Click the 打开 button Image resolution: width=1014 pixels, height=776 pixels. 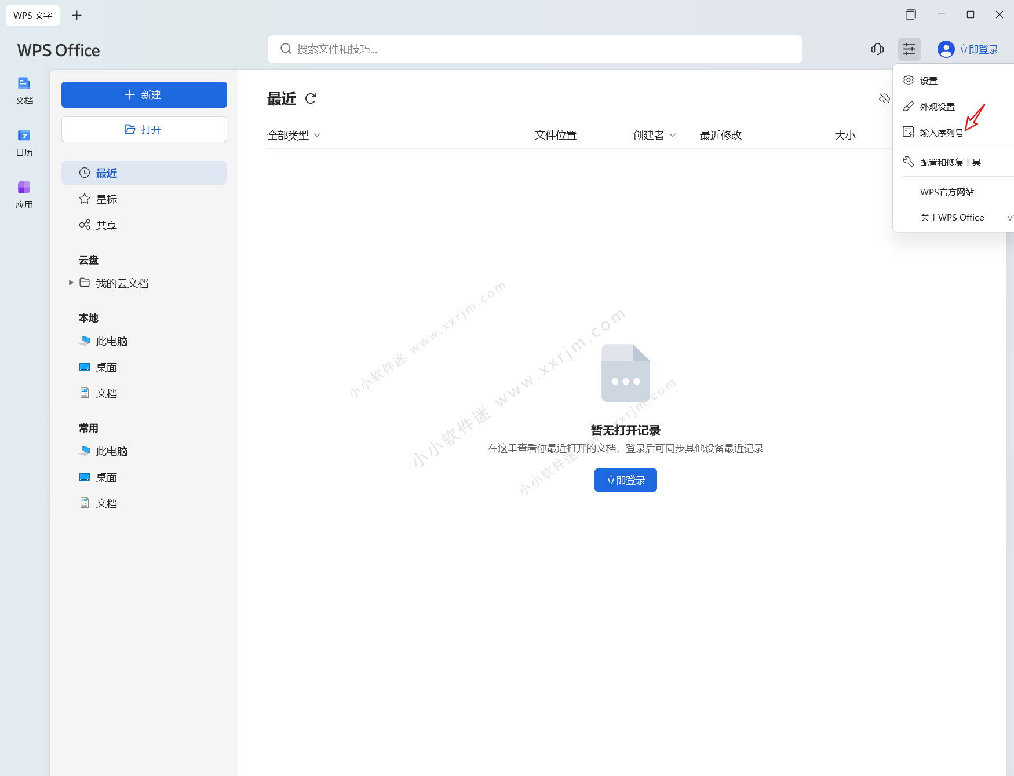click(144, 129)
